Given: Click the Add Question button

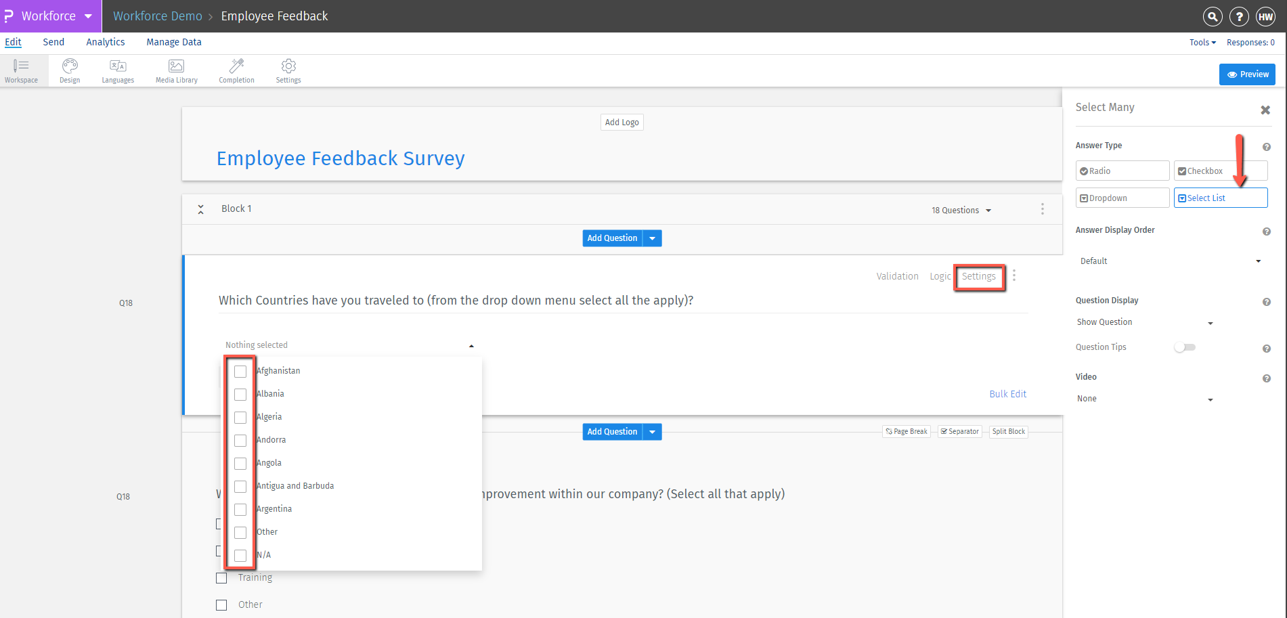Looking at the screenshot, I should [x=612, y=238].
